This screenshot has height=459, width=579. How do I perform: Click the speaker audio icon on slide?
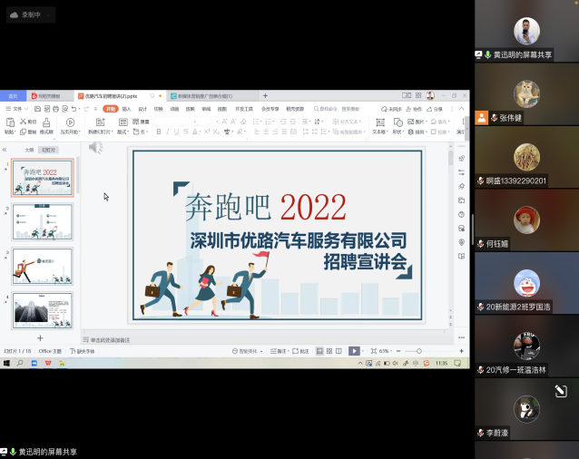tap(95, 147)
